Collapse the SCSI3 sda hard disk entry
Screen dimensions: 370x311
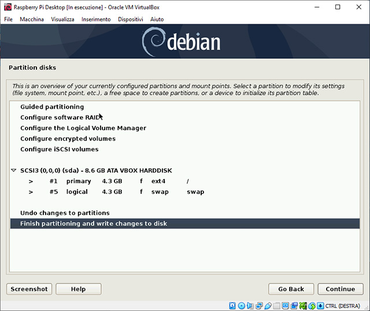(x=13, y=171)
